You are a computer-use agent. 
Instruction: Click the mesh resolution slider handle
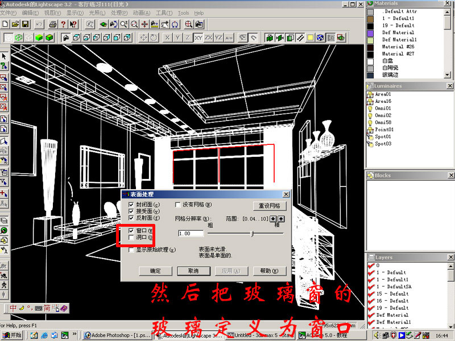[252, 234]
